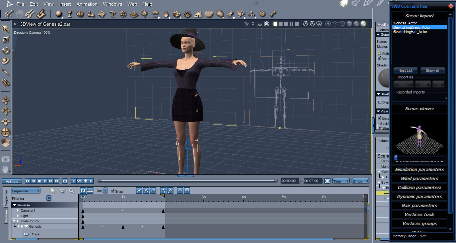Toggle the Visible checkbox in properties

[x=379, y=53]
